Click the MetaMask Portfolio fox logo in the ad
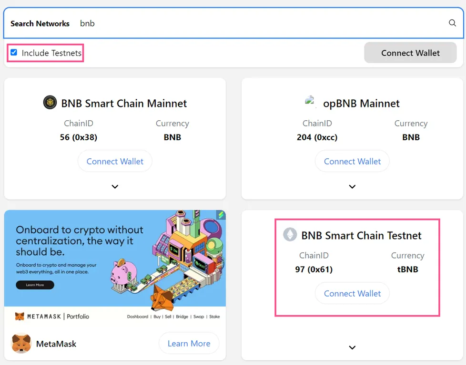This screenshot has height=365, width=466. (20, 317)
